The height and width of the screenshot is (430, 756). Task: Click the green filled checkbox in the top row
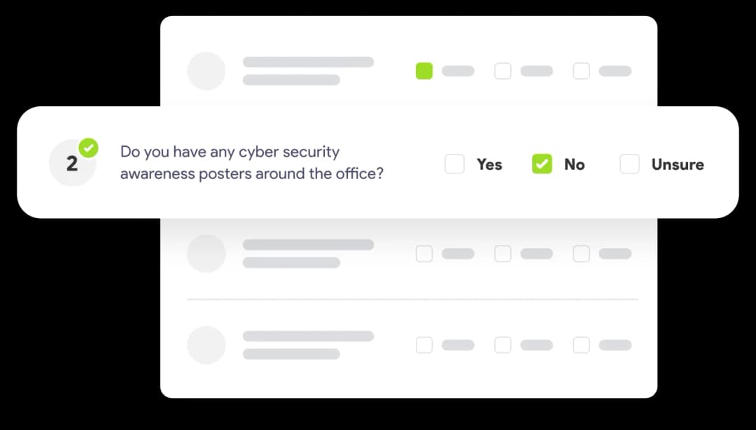pos(423,71)
